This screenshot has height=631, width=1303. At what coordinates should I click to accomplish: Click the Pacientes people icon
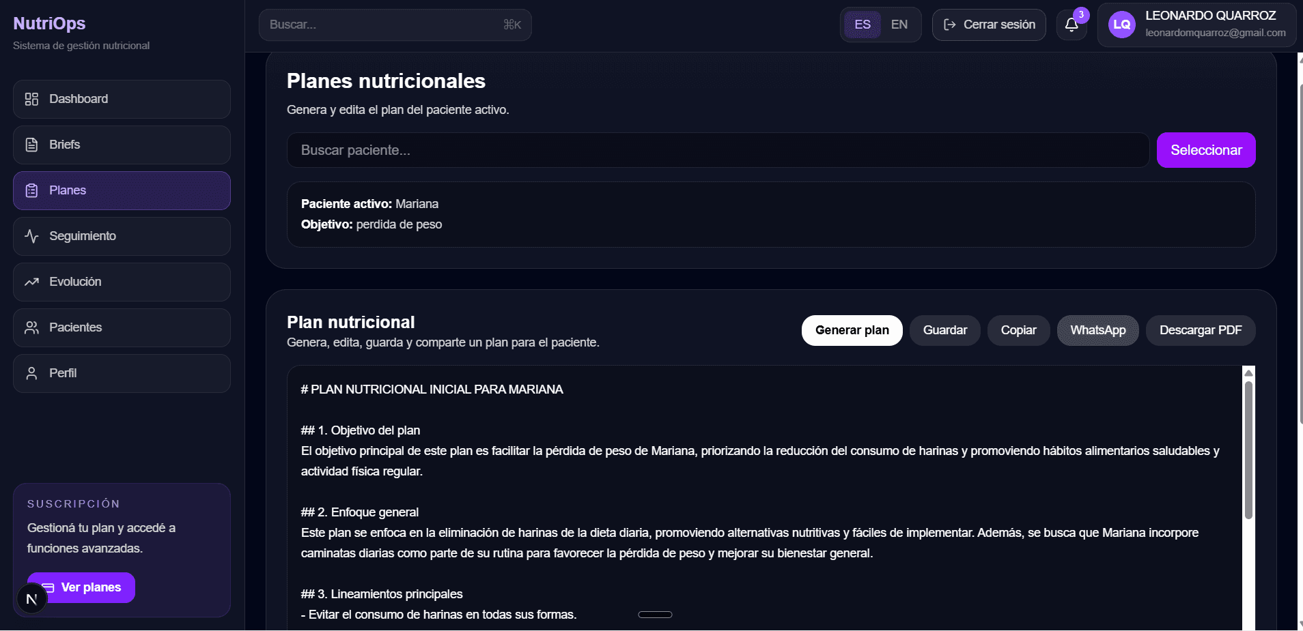click(31, 327)
